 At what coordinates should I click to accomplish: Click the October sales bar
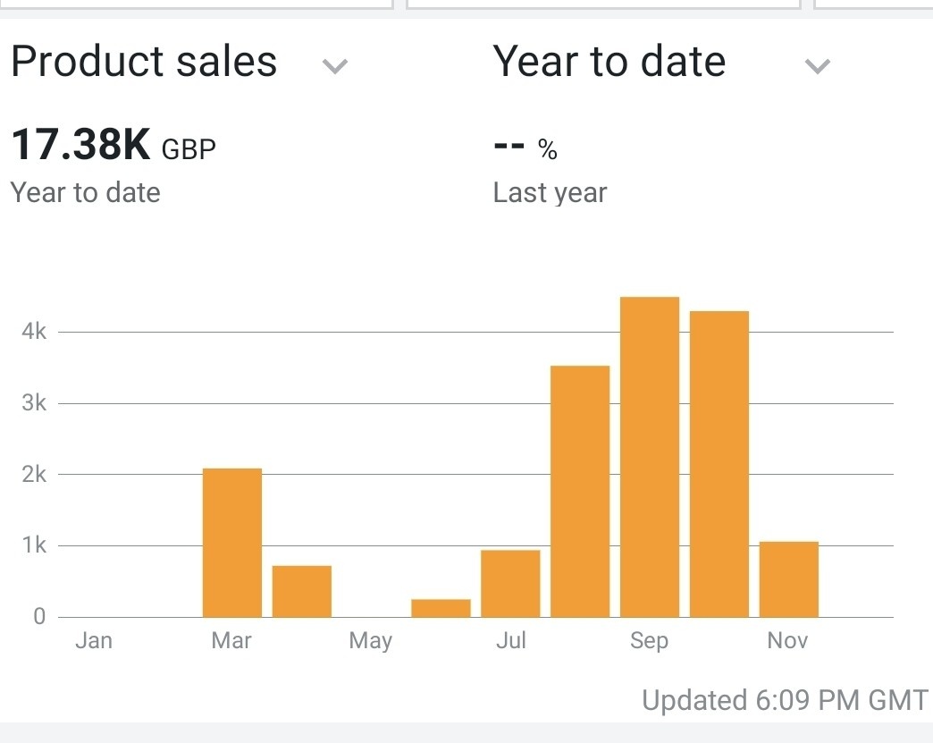719,463
